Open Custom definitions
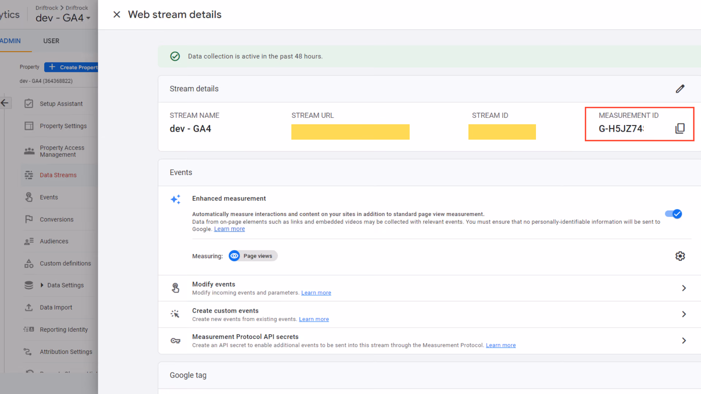 click(x=65, y=263)
